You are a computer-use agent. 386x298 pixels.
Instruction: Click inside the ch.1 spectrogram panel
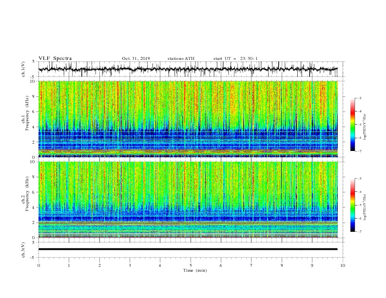point(188,119)
